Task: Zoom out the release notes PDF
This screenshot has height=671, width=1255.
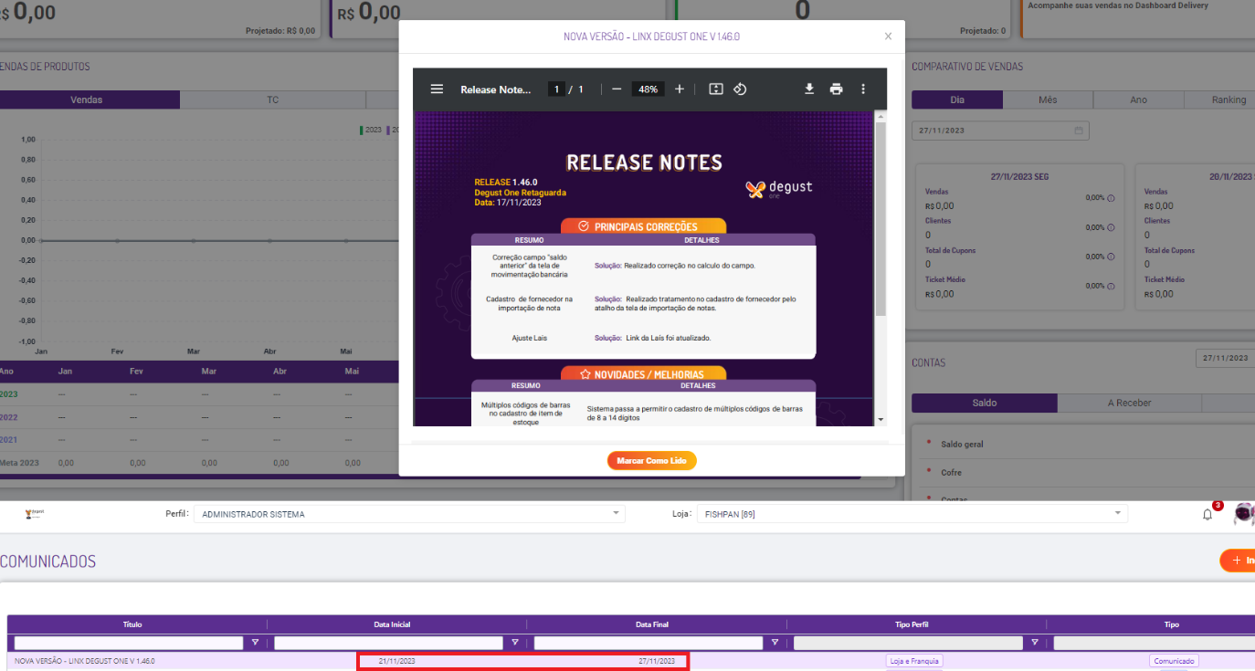Action: coord(617,89)
